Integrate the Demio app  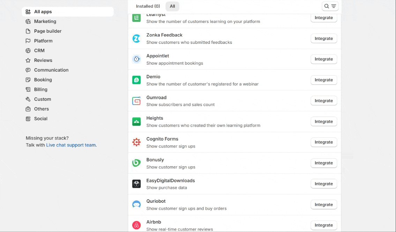click(x=324, y=80)
